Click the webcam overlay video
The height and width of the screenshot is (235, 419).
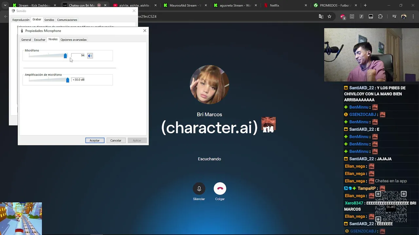(x=372, y=55)
